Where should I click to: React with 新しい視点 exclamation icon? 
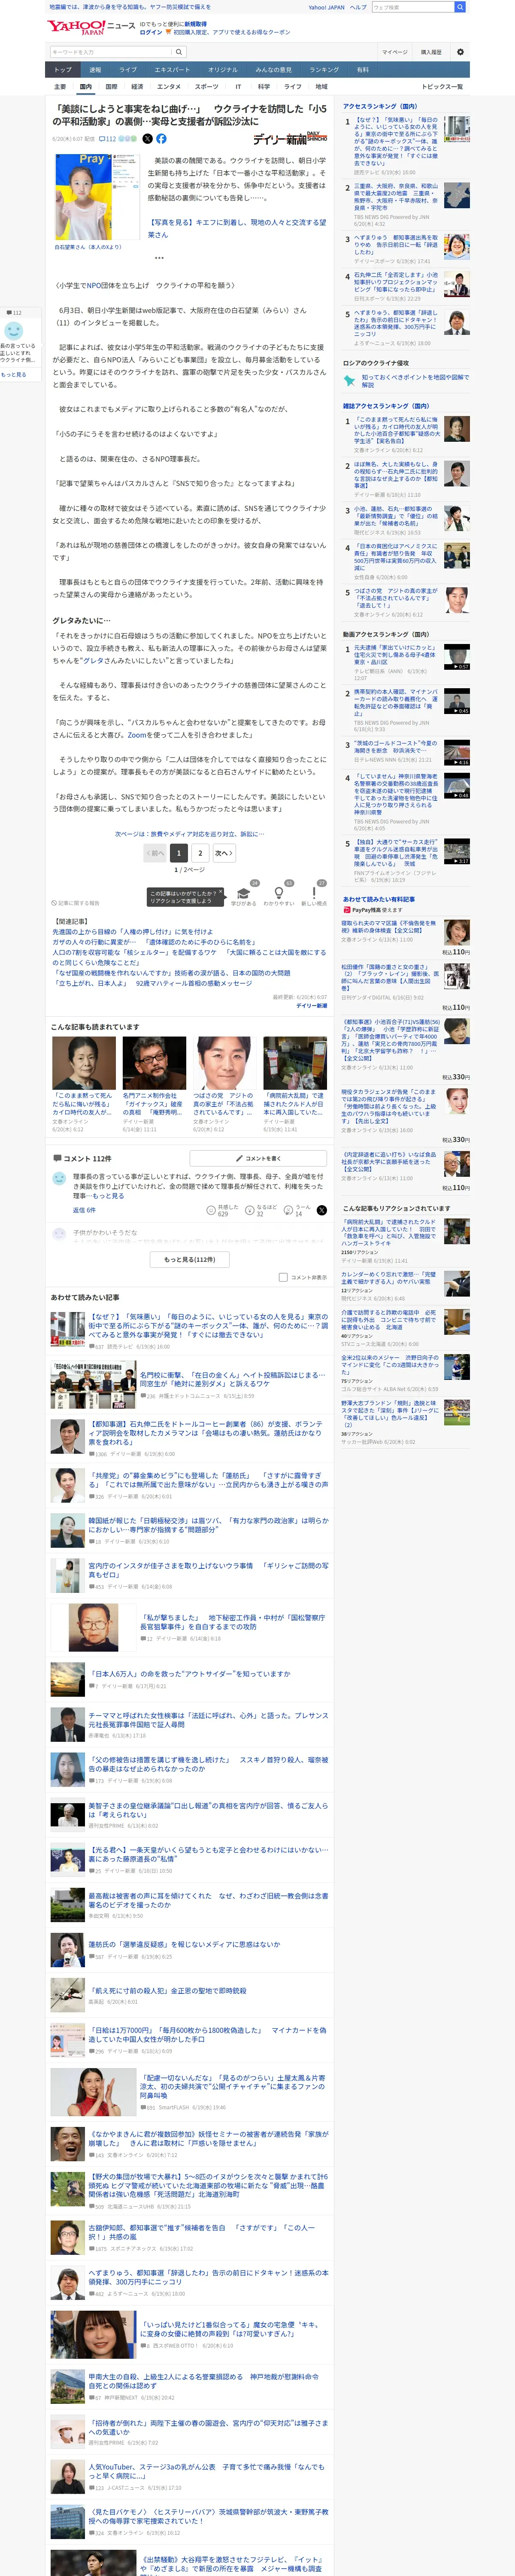coord(314,894)
